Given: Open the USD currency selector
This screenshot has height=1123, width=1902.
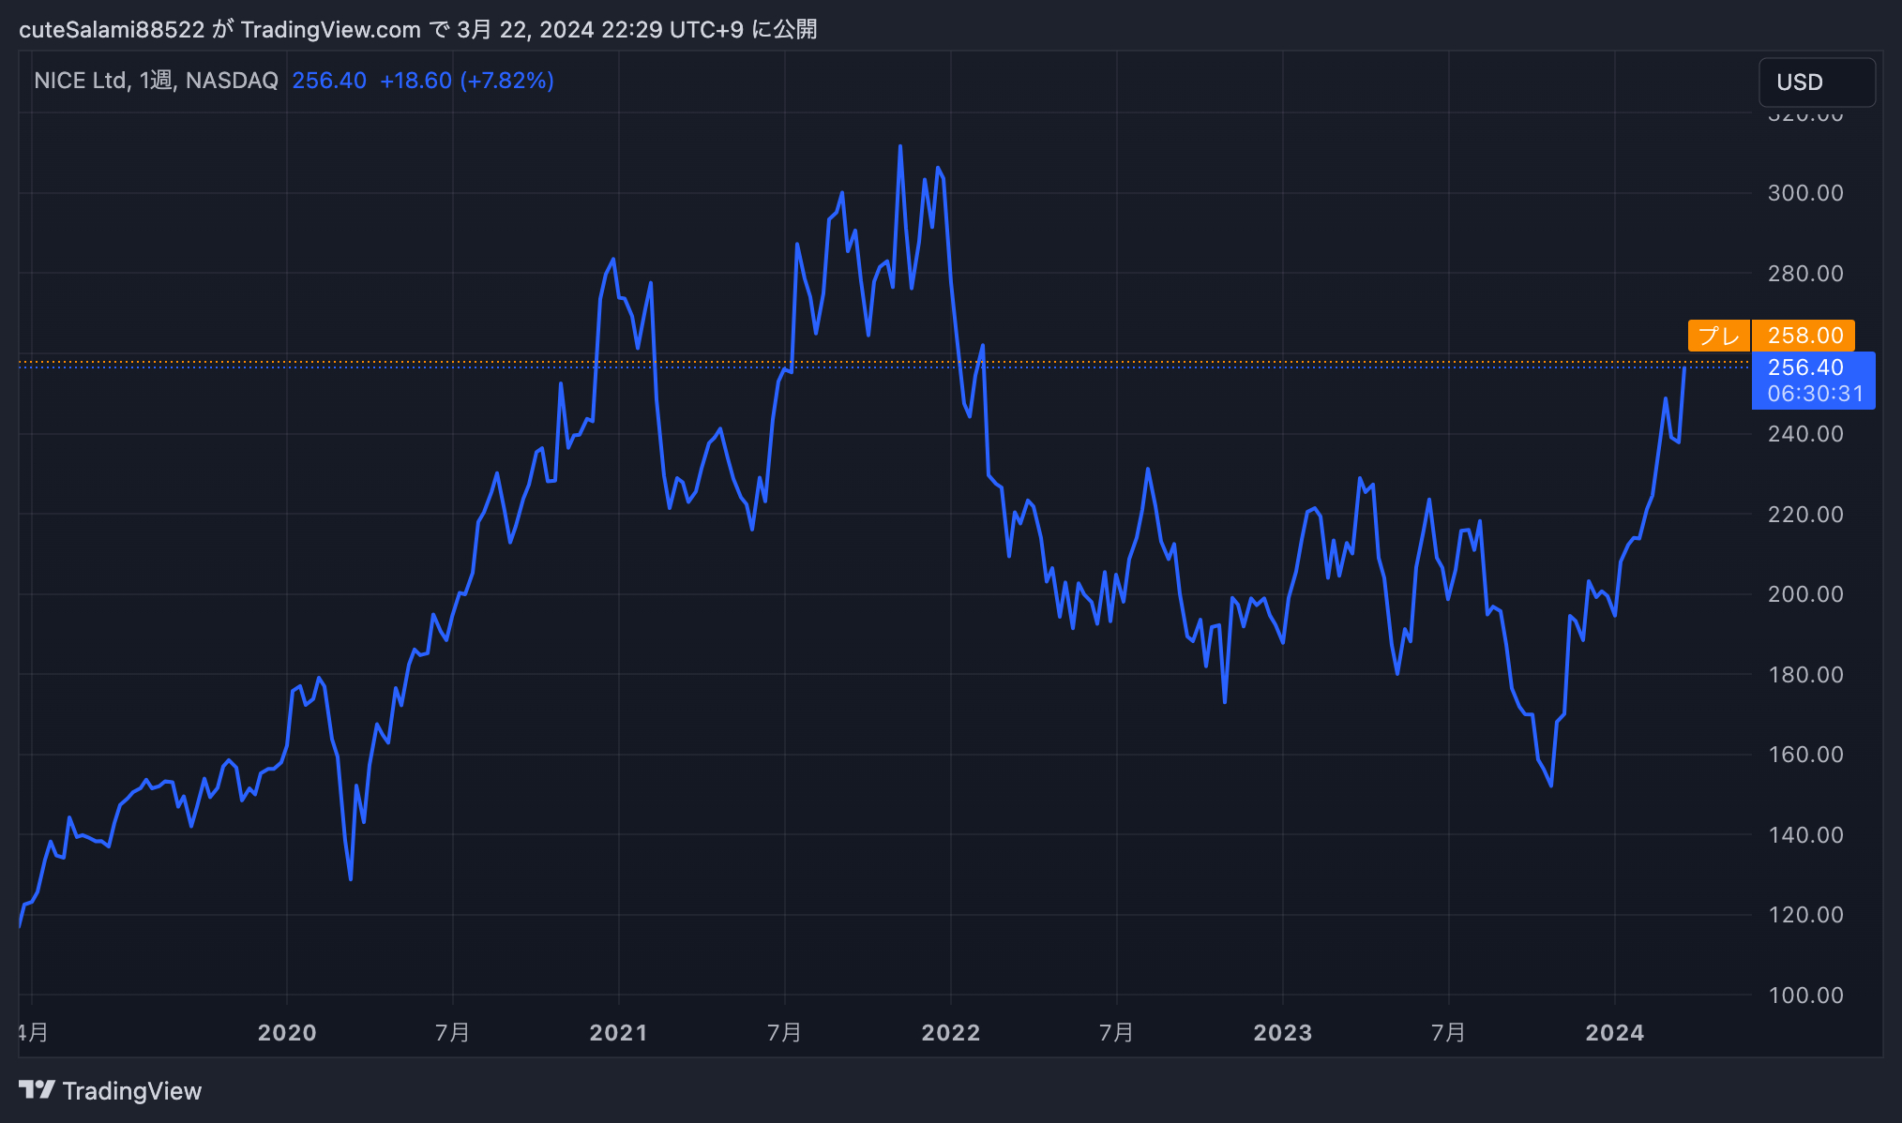Looking at the screenshot, I should 1816,82.
